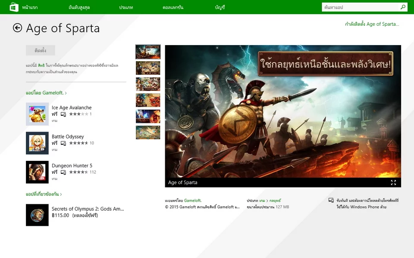Open Battle Odyssey title
The height and width of the screenshot is (258, 414).
(68, 137)
